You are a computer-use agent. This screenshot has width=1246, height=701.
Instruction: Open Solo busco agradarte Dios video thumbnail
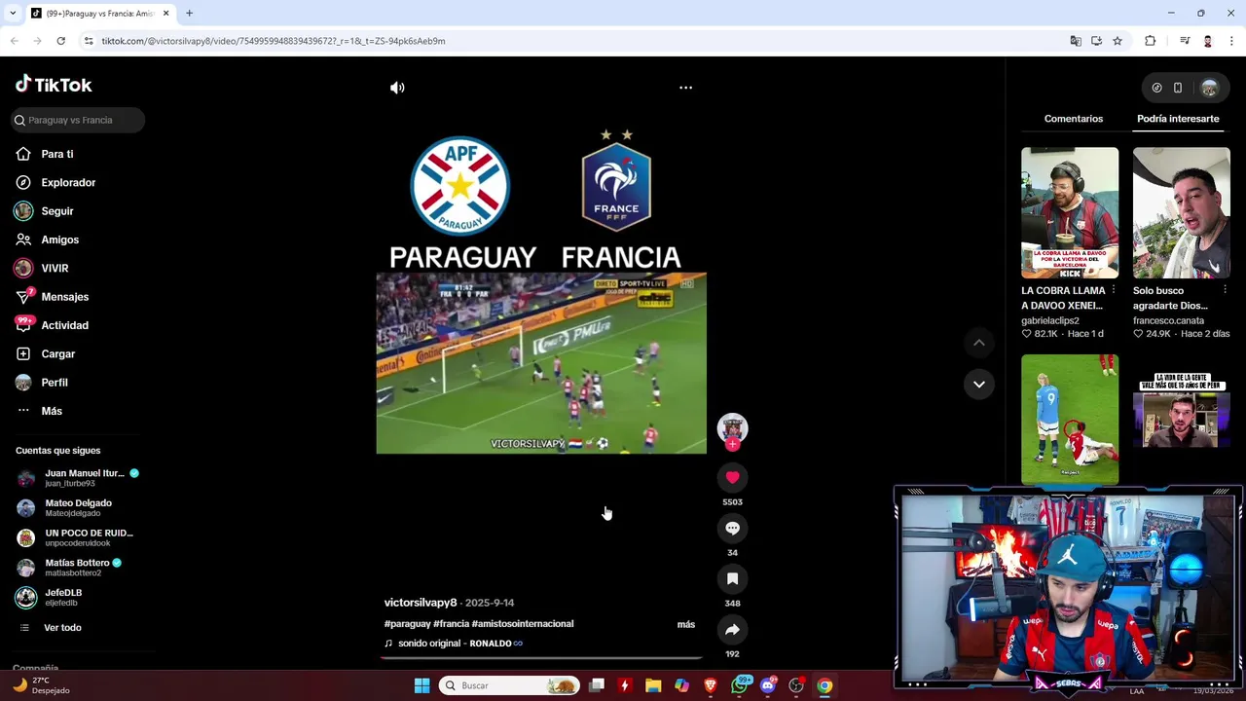tap(1182, 212)
